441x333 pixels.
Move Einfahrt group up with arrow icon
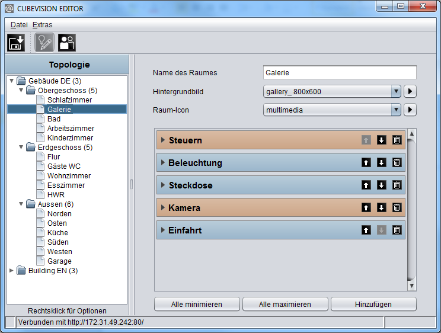pos(366,230)
